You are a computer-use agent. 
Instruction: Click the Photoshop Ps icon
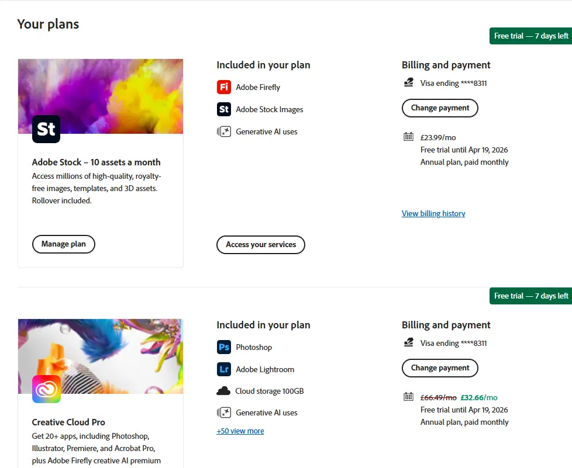223,347
